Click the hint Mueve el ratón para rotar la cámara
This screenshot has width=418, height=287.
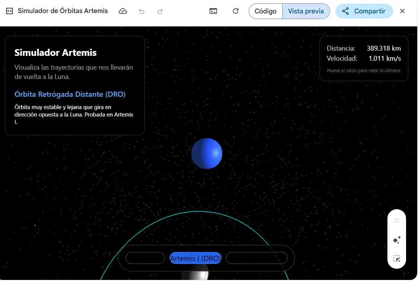pos(364,71)
